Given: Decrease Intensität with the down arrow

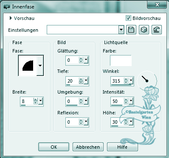Looking at the screenshot, I should click(126, 103).
